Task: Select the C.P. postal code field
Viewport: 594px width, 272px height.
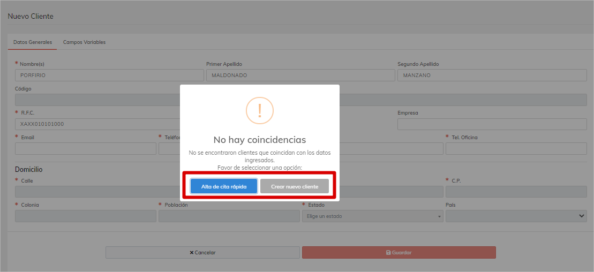Action: pyautogui.click(x=516, y=192)
